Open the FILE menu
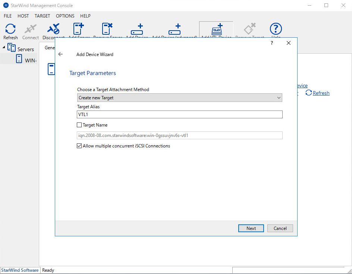 point(7,16)
